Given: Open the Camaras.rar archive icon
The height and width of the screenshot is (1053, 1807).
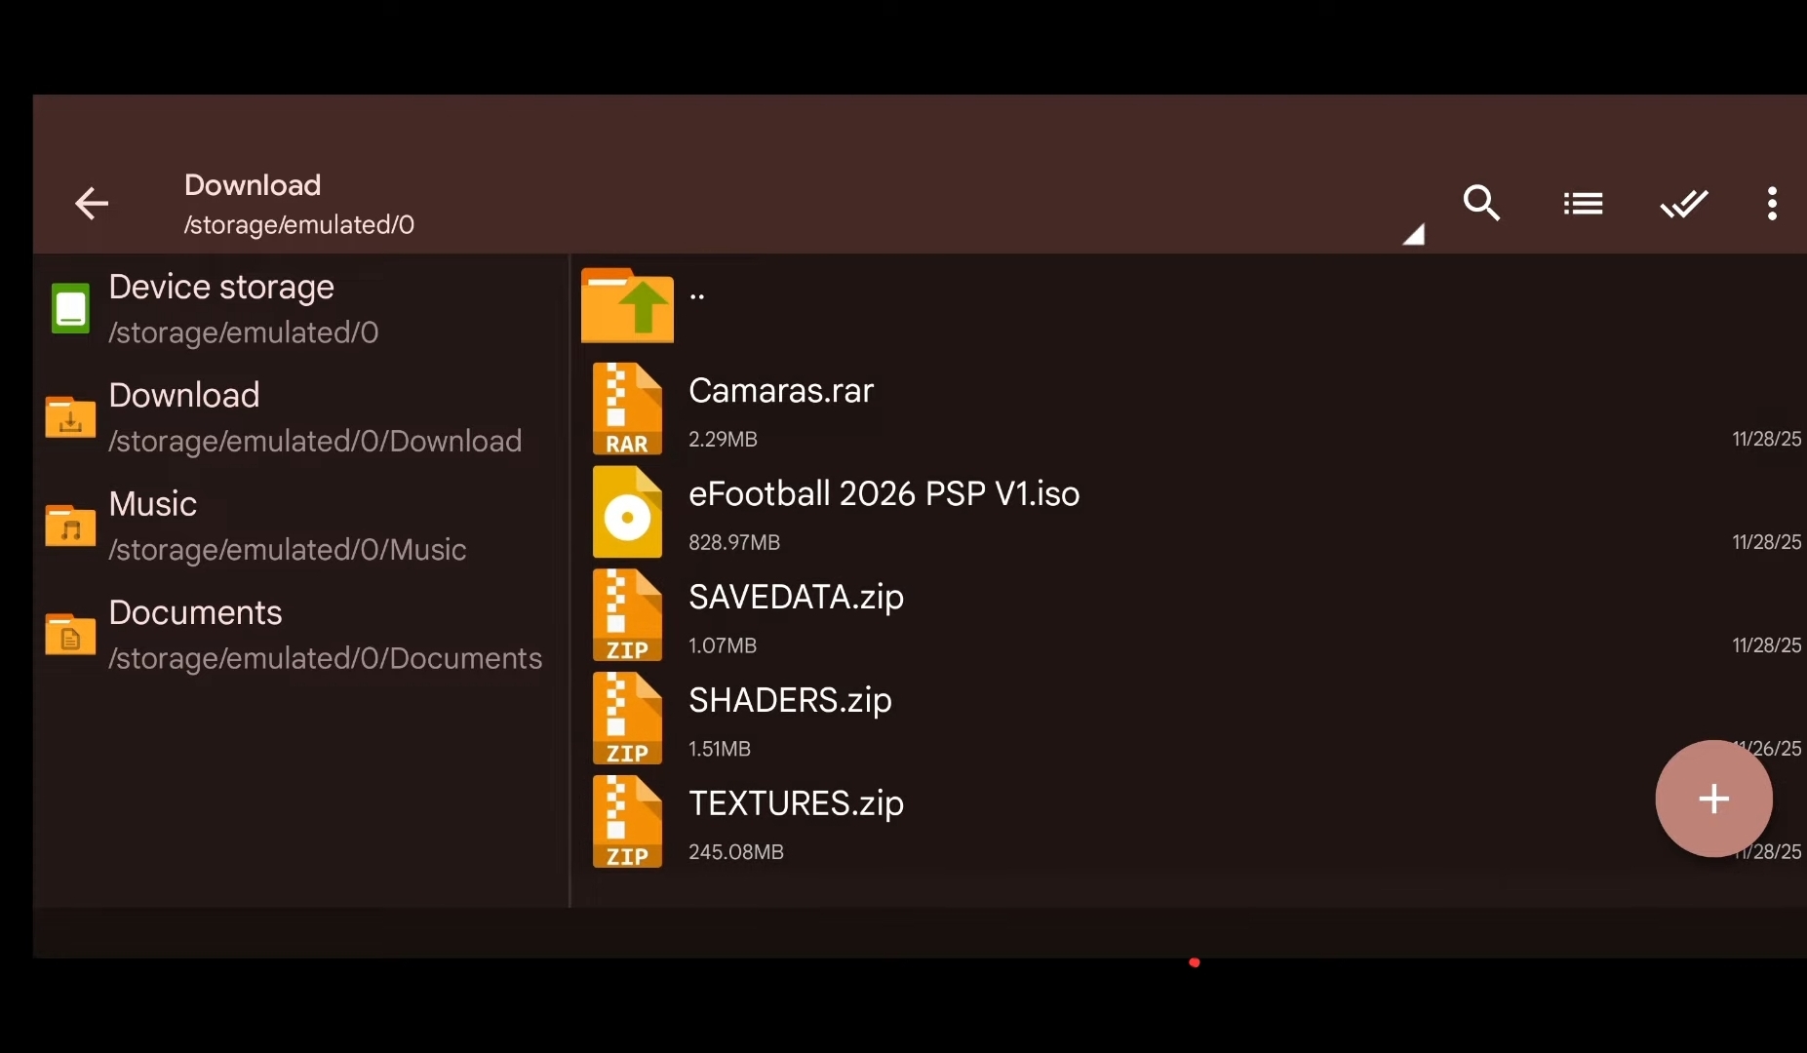Looking at the screenshot, I should point(627,409).
